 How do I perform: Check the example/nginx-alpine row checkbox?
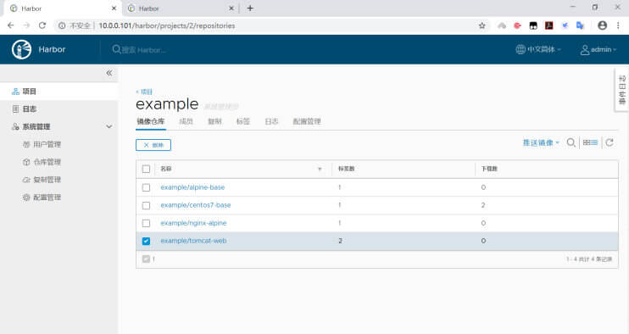[x=146, y=223]
